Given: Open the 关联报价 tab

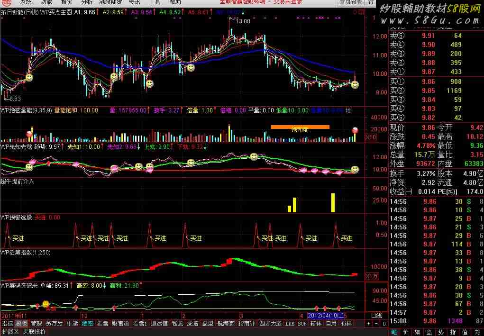Looking at the screenshot, I should tap(34, 332).
